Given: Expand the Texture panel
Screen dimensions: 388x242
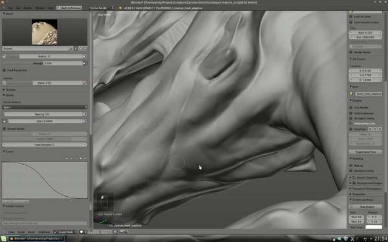Looking at the screenshot, I should point(9,90).
